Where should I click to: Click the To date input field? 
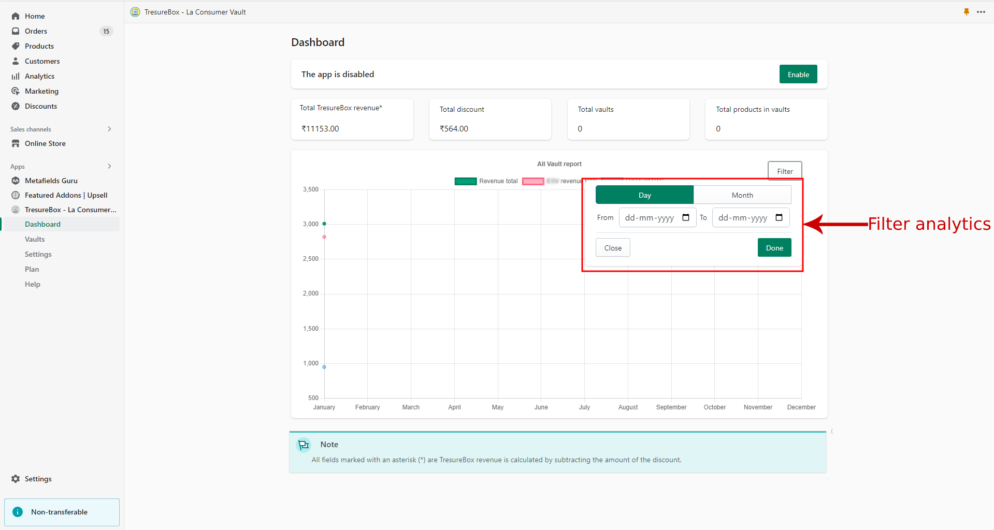(751, 217)
